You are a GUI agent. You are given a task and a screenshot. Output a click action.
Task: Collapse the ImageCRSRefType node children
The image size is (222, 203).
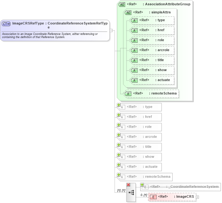pos(111,30)
